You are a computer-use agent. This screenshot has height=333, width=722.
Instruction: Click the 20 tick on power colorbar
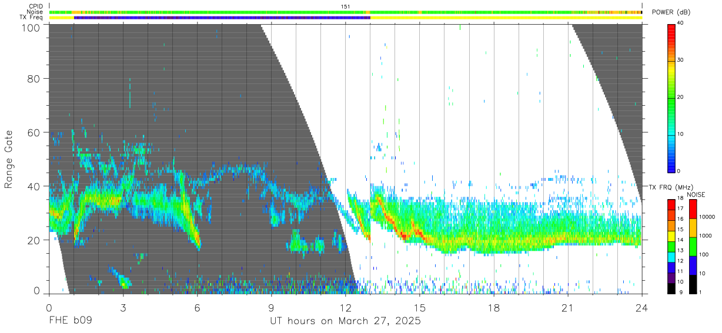(x=681, y=97)
